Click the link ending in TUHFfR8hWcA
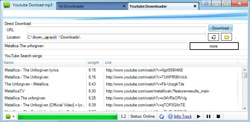 point(146,77)
